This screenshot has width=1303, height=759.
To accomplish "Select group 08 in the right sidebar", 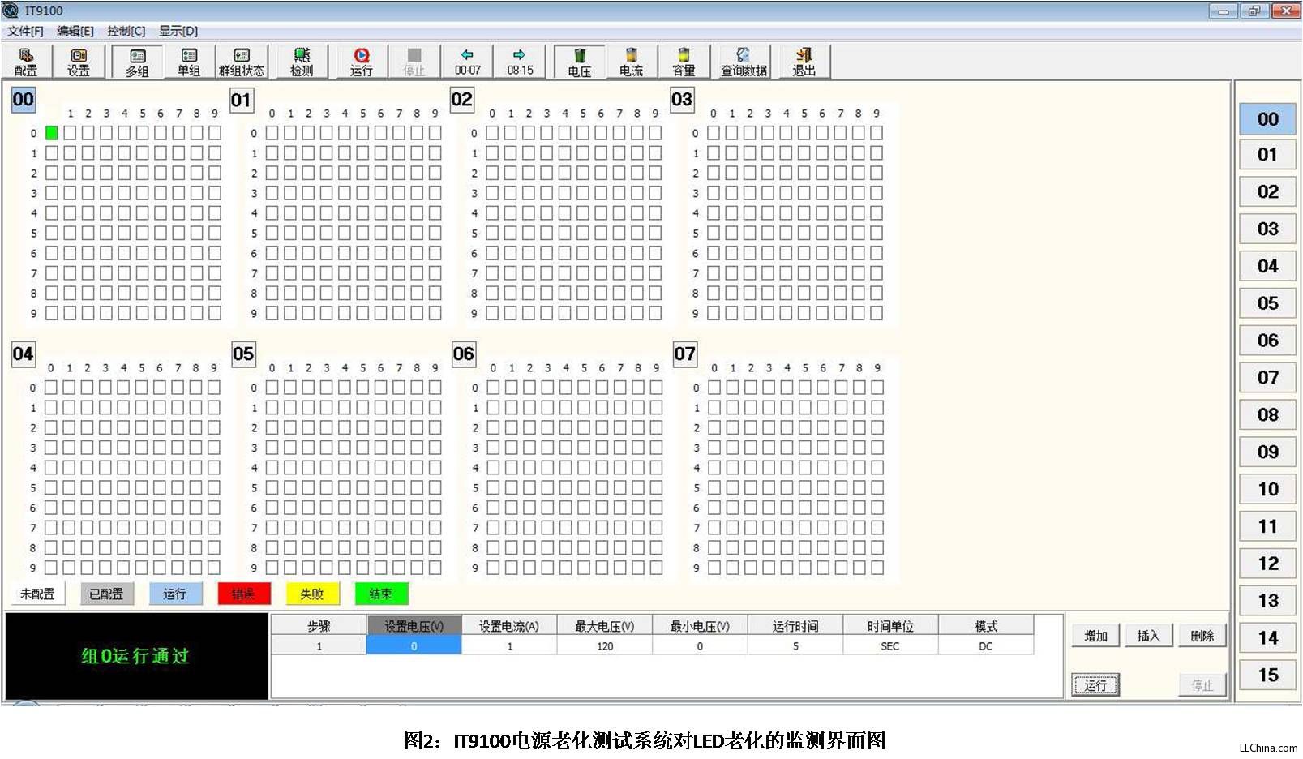I will point(1267,414).
